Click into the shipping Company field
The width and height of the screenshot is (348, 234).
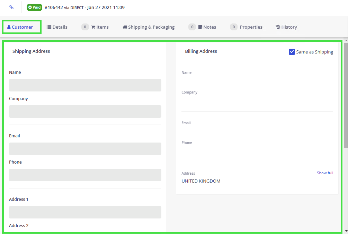[x=85, y=111]
